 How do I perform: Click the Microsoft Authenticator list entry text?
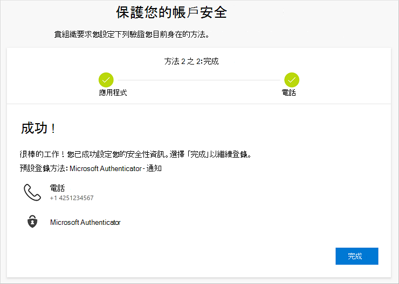85,222
